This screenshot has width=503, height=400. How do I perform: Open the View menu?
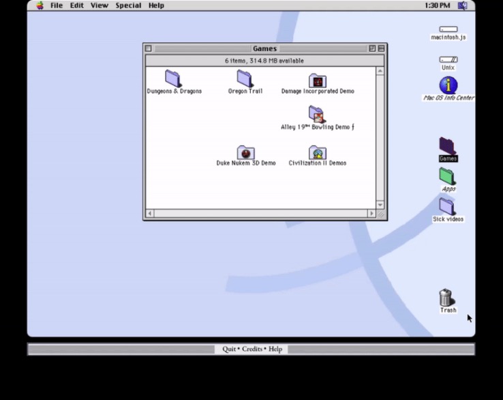pyautogui.click(x=99, y=5)
